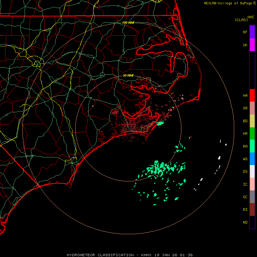Click the Hydrometeor Classification KMHX timestamp caption
257x257 pixels.
(130, 255)
